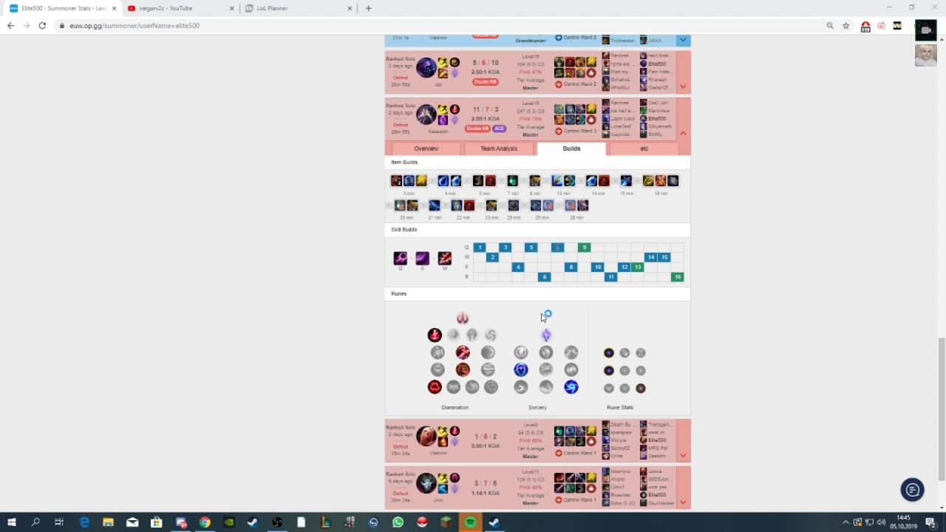Viewport: 946px width, 532px height.
Task: Expand the blue Grandmaster match row
Action: pos(683,40)
